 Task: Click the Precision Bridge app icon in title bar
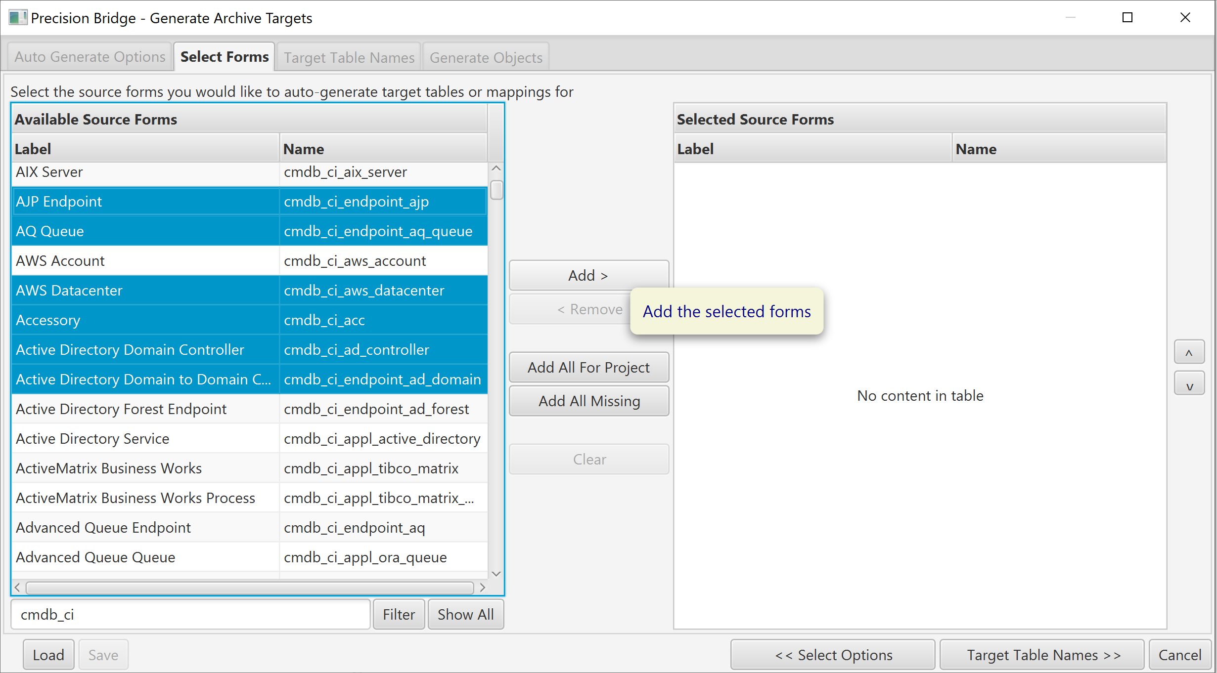[x=18, y=18]
